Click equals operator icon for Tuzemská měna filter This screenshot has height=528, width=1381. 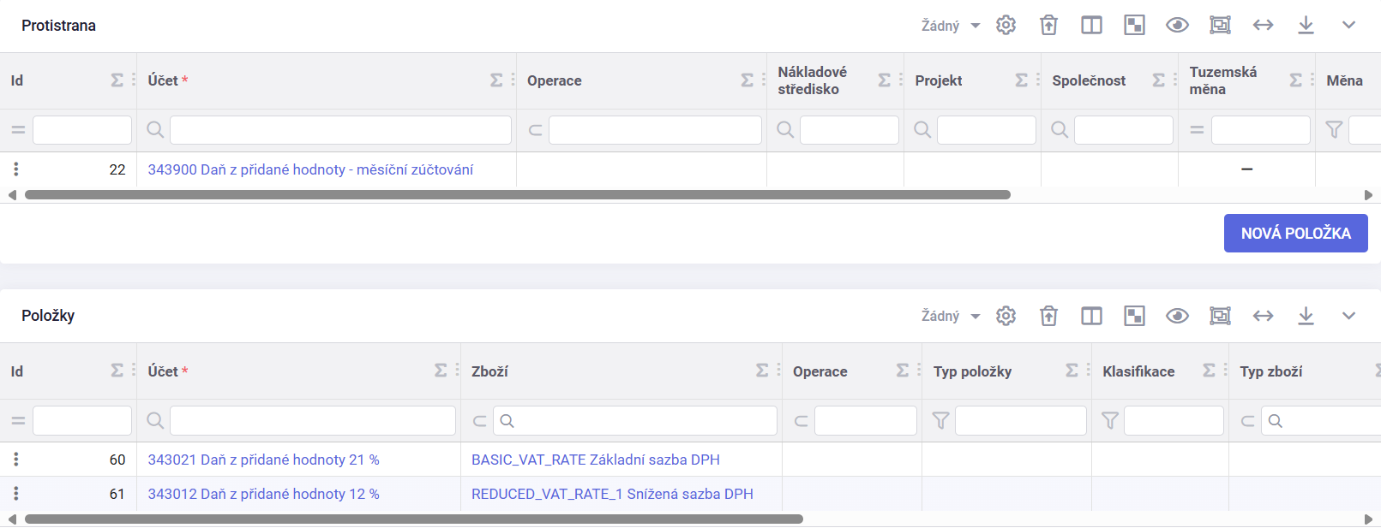click(1197, 130)
